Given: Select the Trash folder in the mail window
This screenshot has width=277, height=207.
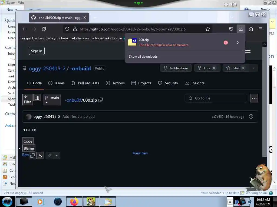Looking at the screenshot, I should point(11,105).
